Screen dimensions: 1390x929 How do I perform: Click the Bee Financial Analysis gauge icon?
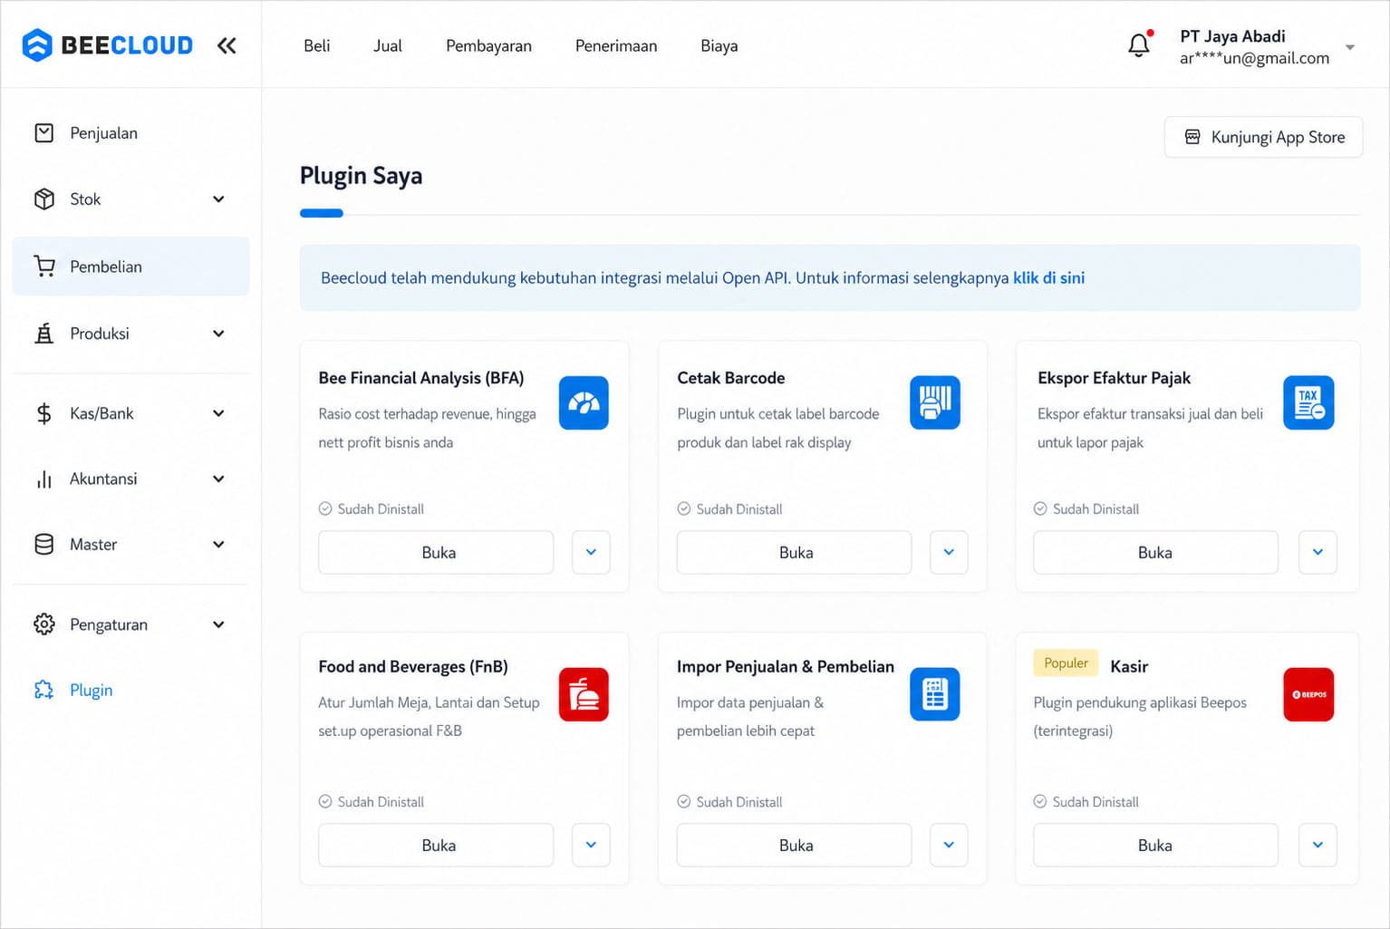click(584, 402)
